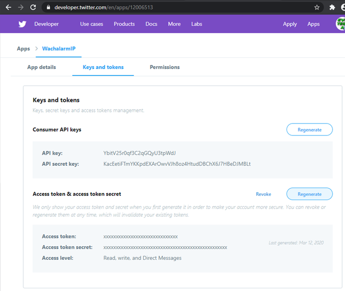The width and height of the screenshot is (345, 291).
Task: Click the masked Access token value
Action: pyautogui.click(x=140, y=237)
